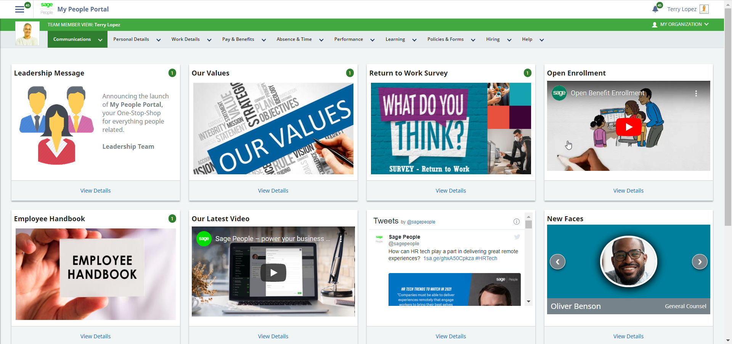
Task: Open the options menu on Open Benefit Enrollment video
Action: coord(696,93)
